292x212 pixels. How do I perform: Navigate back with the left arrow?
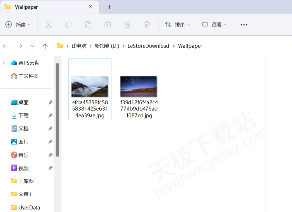(x=6, y=46)
